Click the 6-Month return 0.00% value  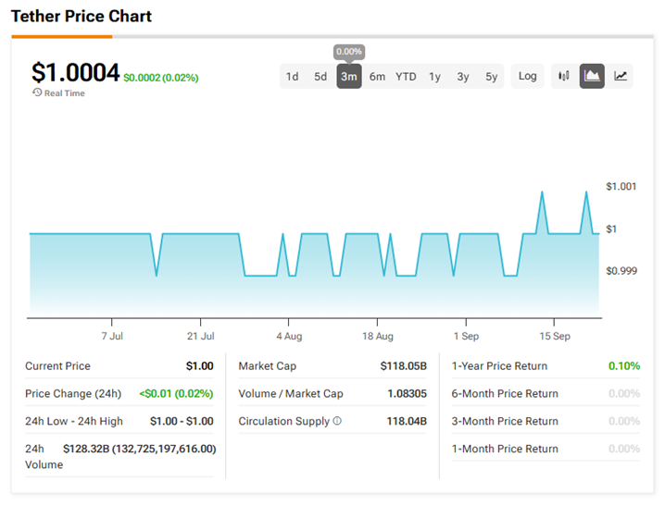tap(624, 393)
